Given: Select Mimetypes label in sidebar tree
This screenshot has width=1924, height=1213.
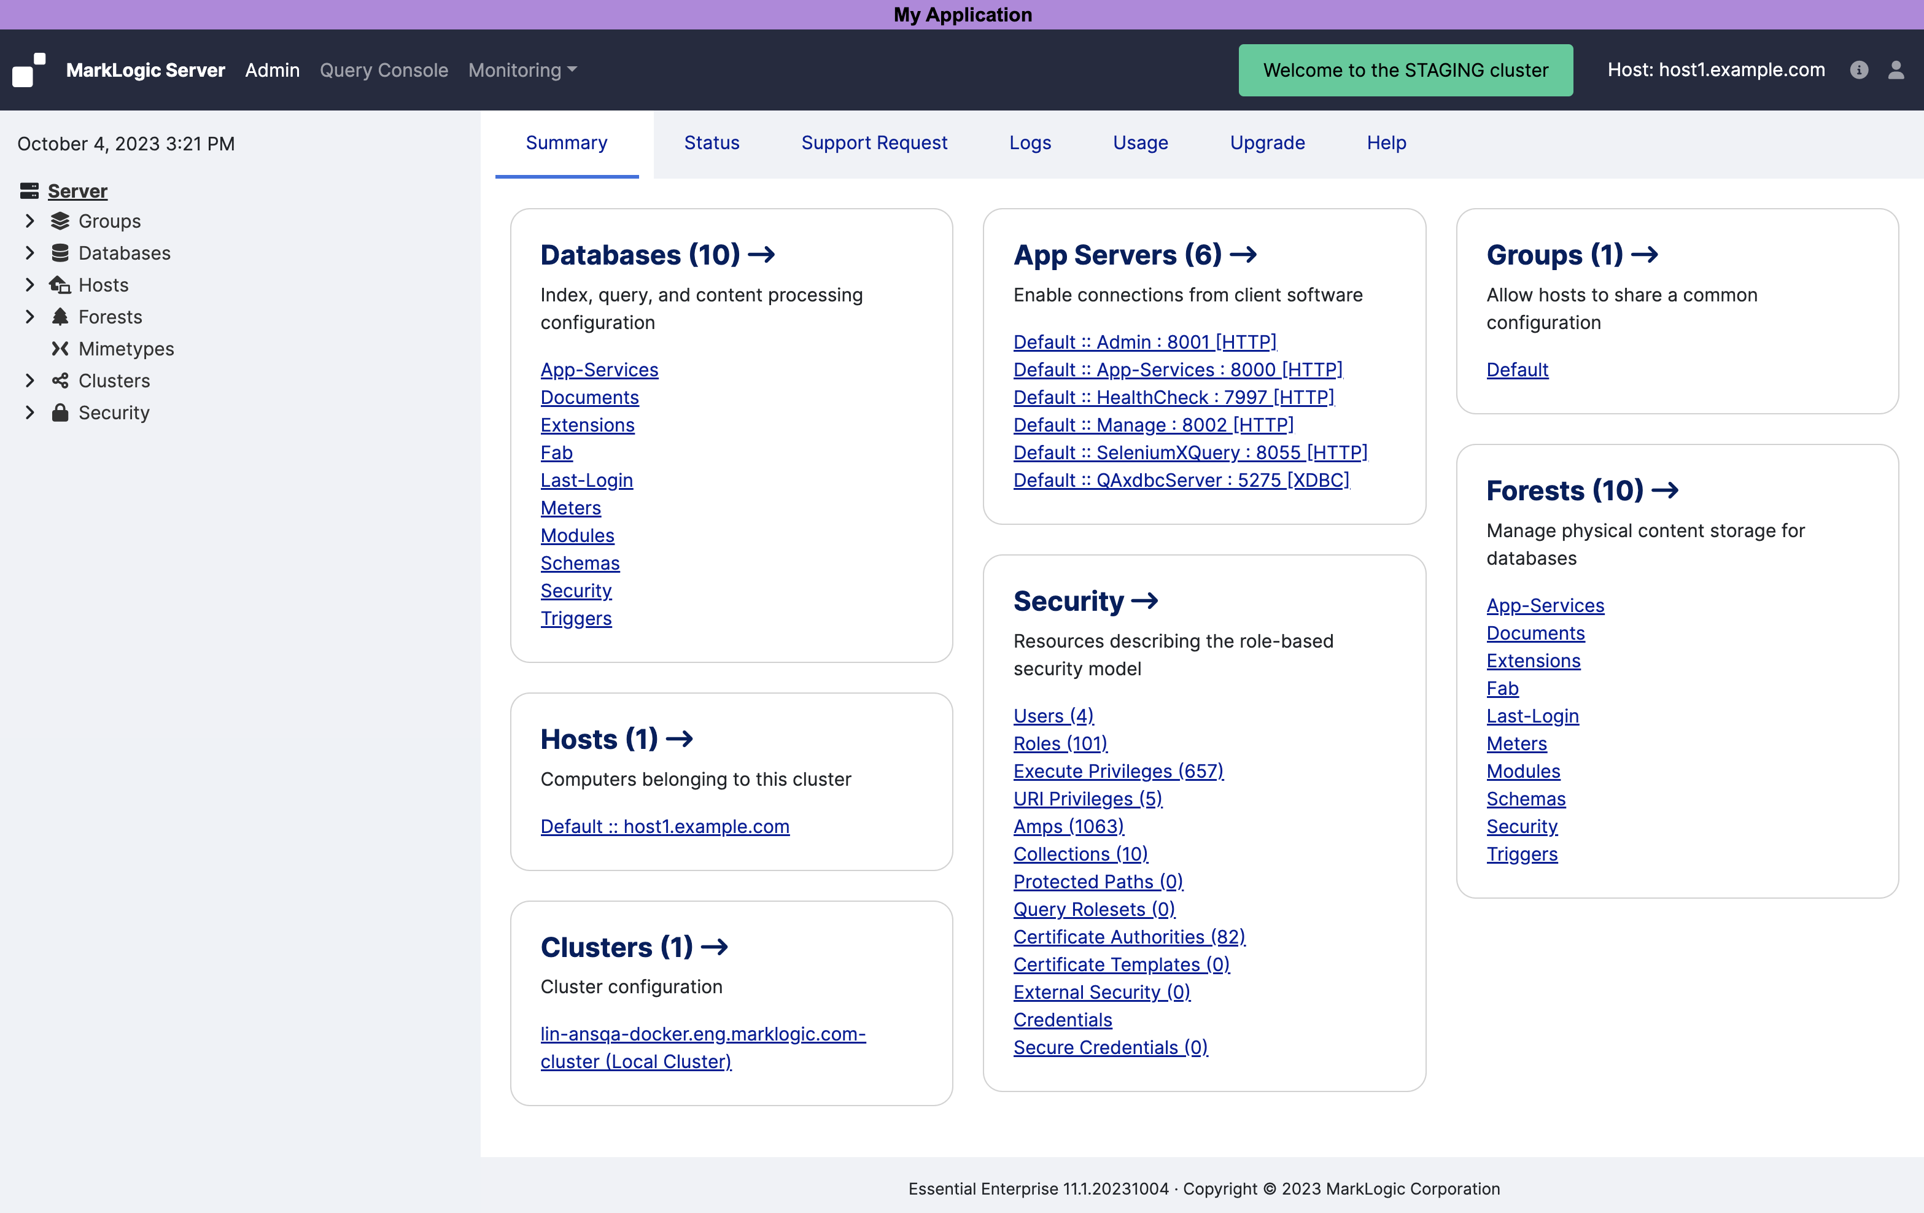Looking at the screenshot, I should 126,349.
